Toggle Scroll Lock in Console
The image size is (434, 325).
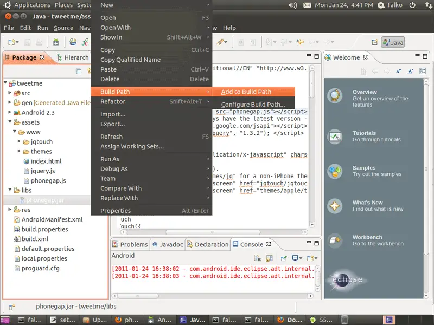pyautogui.click(x=269, y=258)
